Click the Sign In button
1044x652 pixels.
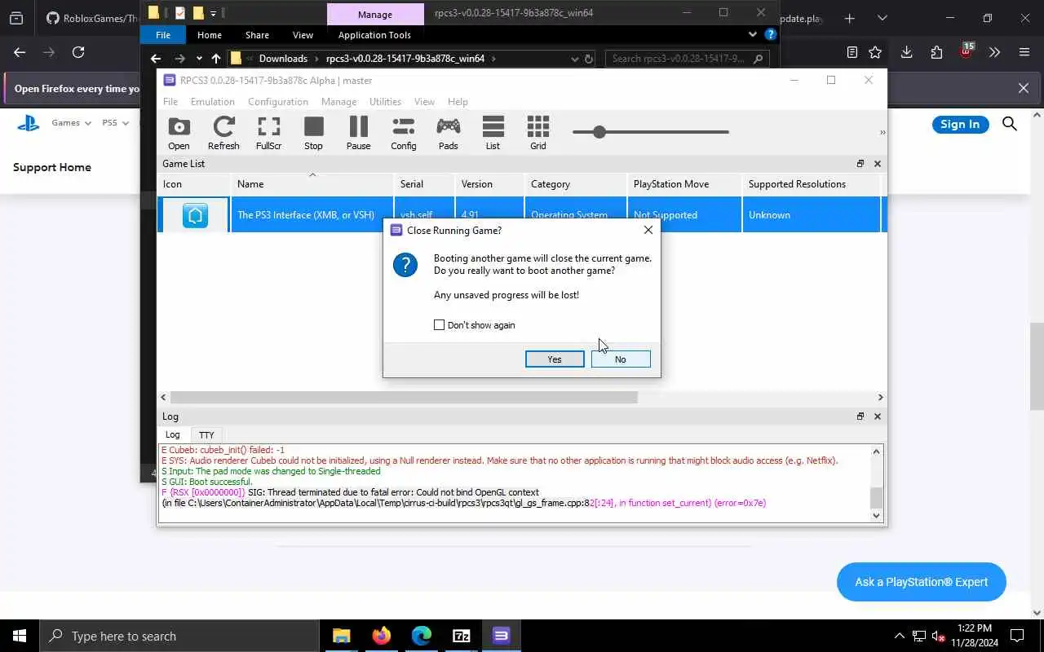tap(960, 124)
